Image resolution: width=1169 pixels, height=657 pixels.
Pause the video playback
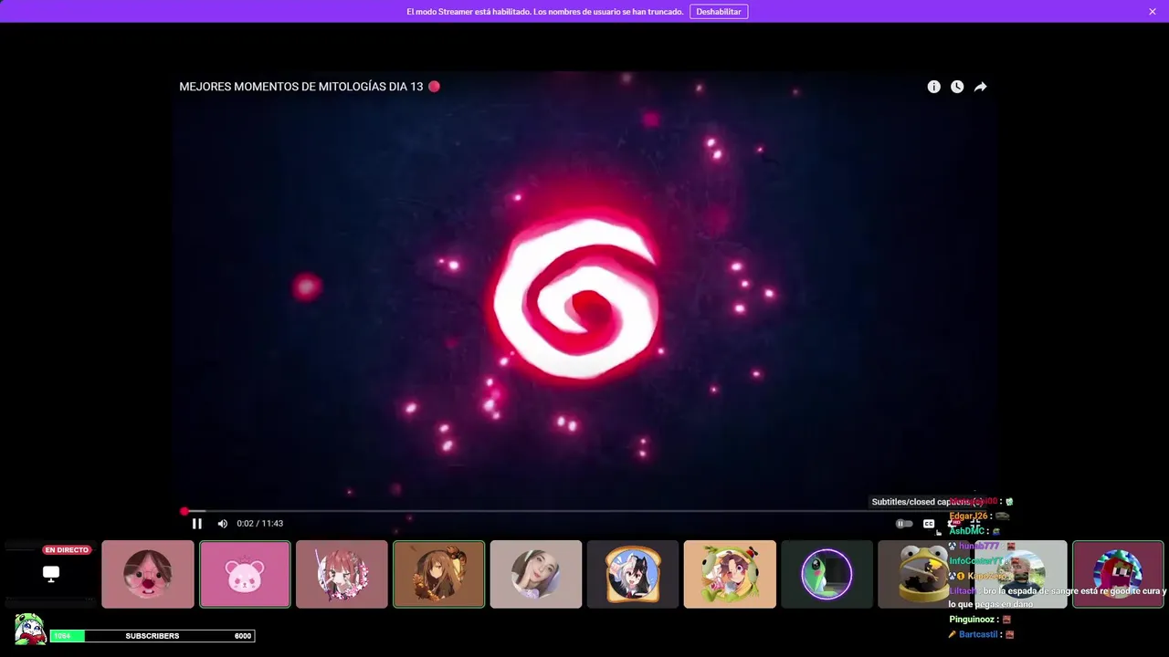[196, 524]
